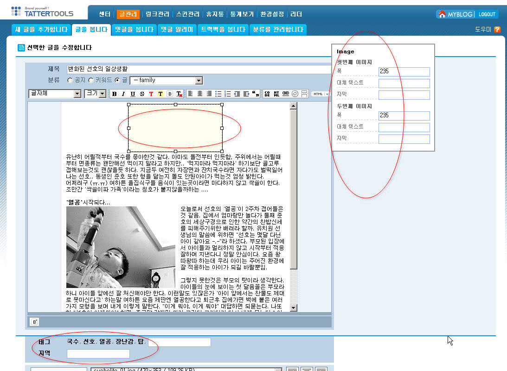507x371 pixels.
Task: Open the 스킨관리 menu item
Action: (x=187, y=14)
